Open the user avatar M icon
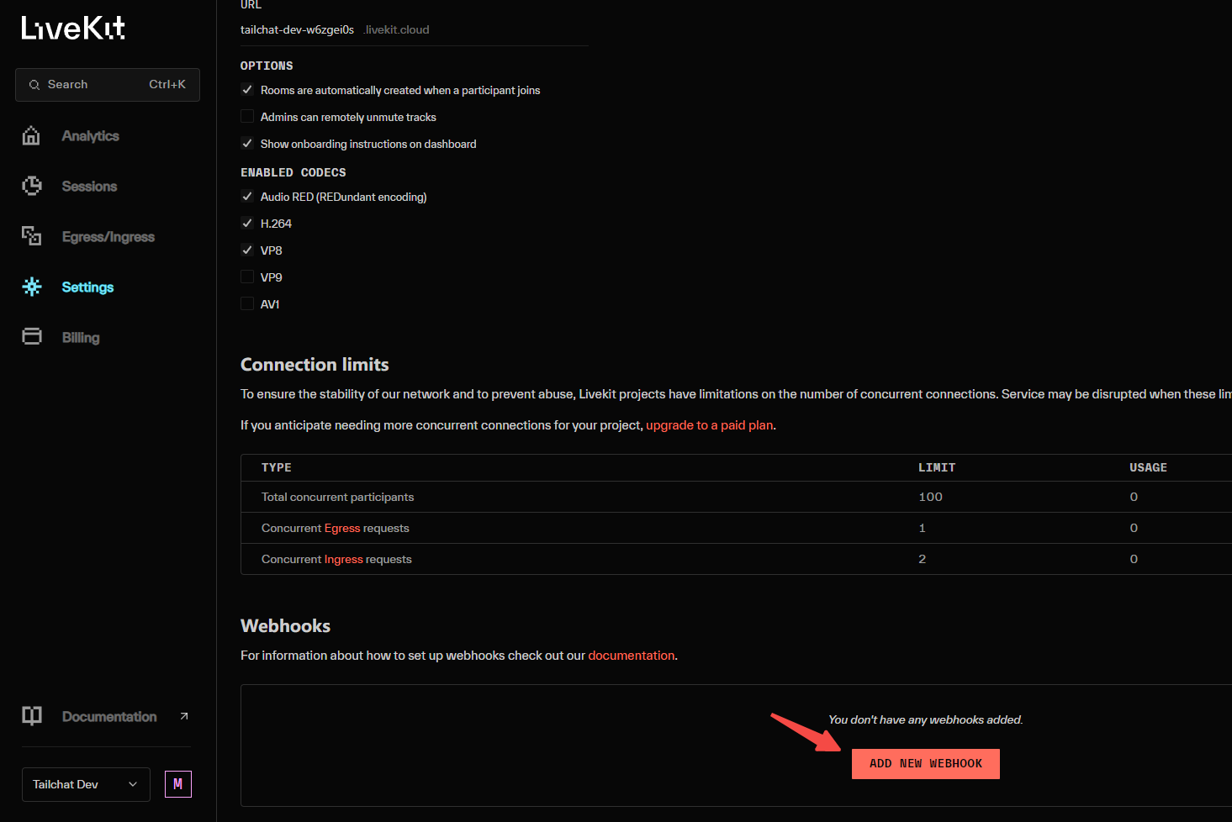This screenshot has width=1232, height=822. 177,784
